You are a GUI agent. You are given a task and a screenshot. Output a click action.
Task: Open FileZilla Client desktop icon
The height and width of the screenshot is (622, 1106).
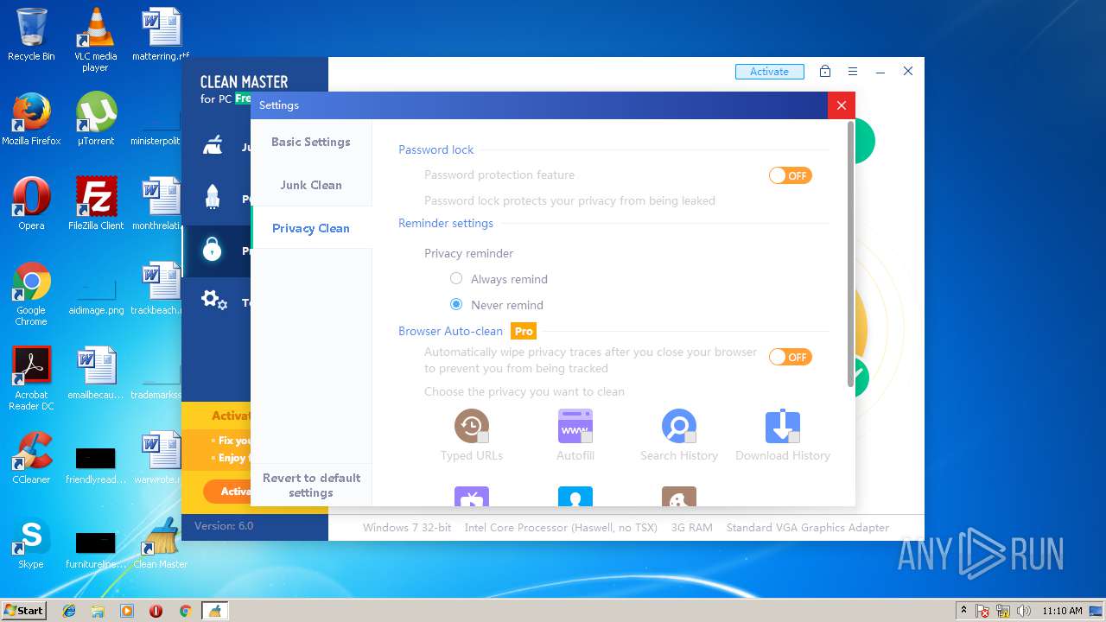pyautogui.click(x=96, y=203)
